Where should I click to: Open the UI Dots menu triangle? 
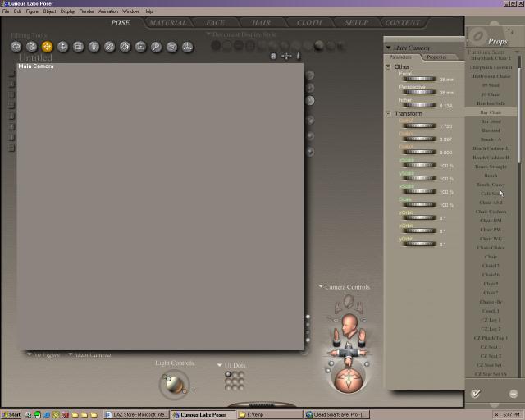[x=220, y=365]
